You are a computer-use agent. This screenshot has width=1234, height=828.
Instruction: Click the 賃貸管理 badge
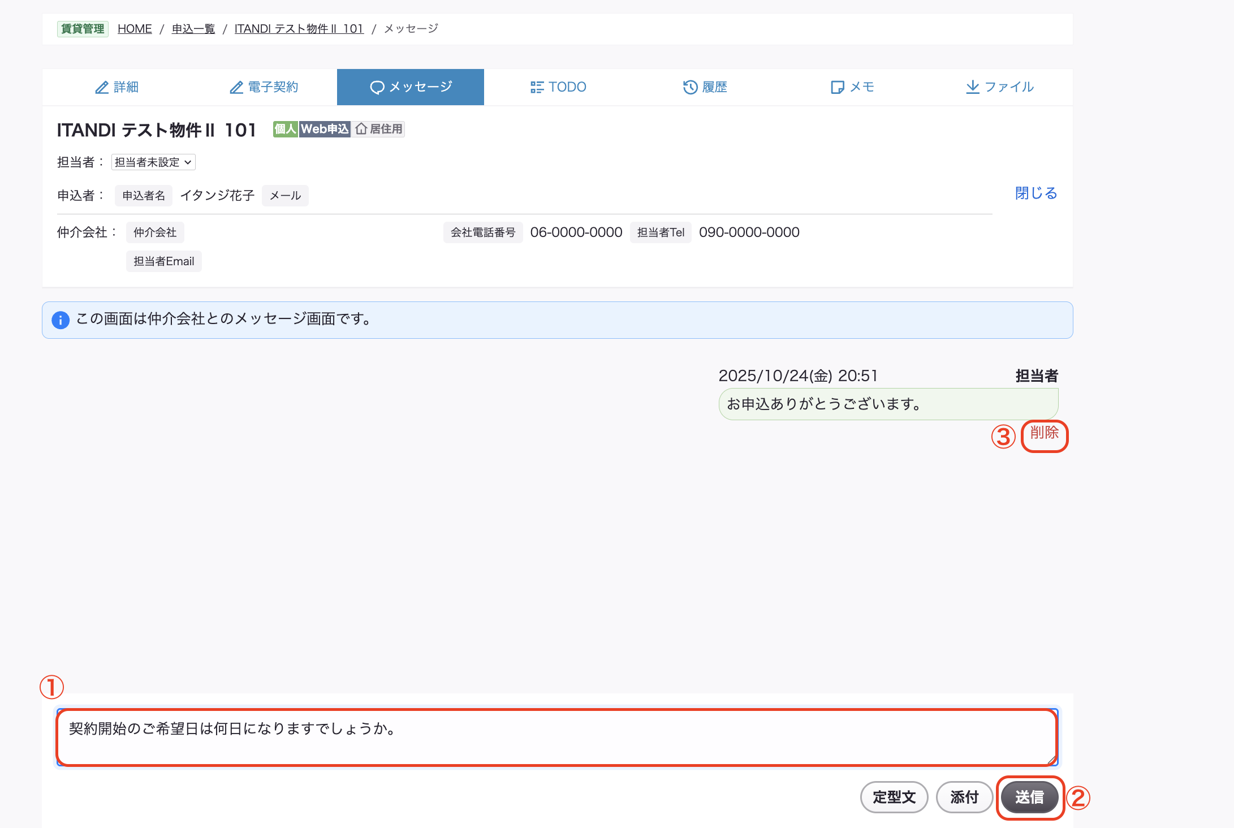pyautogui.click(x=83, y=29)
